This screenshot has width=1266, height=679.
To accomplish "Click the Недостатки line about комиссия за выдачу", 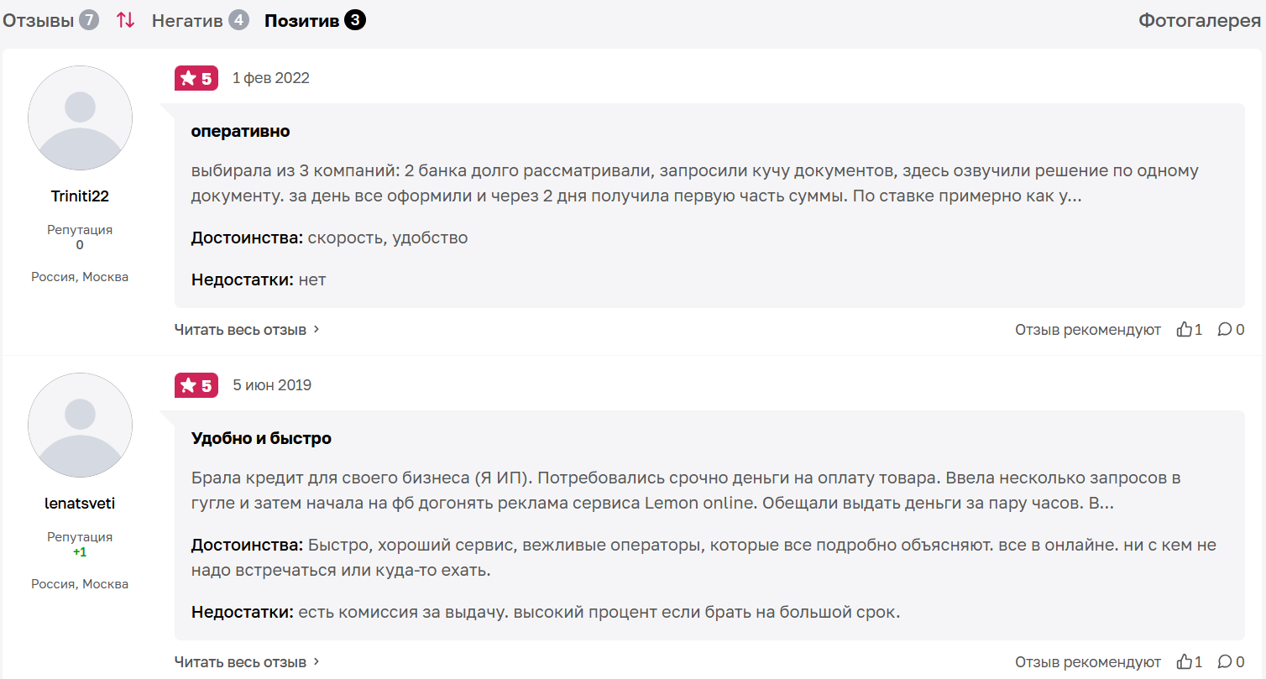I will click(x=546, y=612).
